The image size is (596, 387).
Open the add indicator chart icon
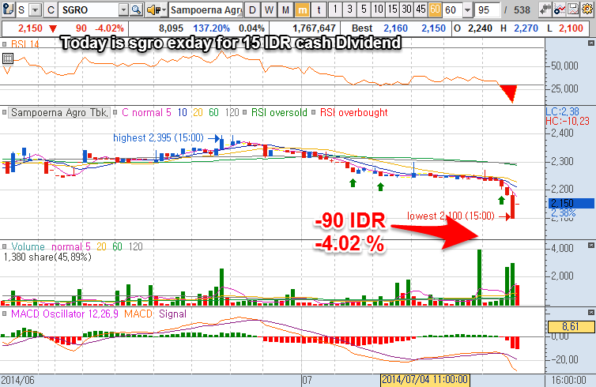[560, 9]
